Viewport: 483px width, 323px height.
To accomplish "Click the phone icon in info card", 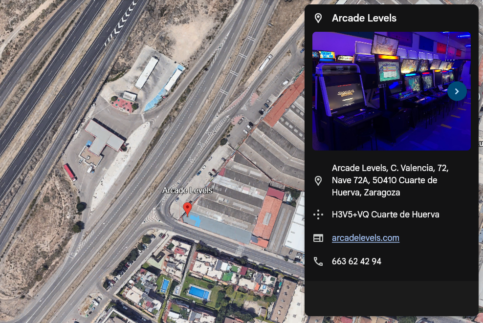I will click(x=318, y=261).
